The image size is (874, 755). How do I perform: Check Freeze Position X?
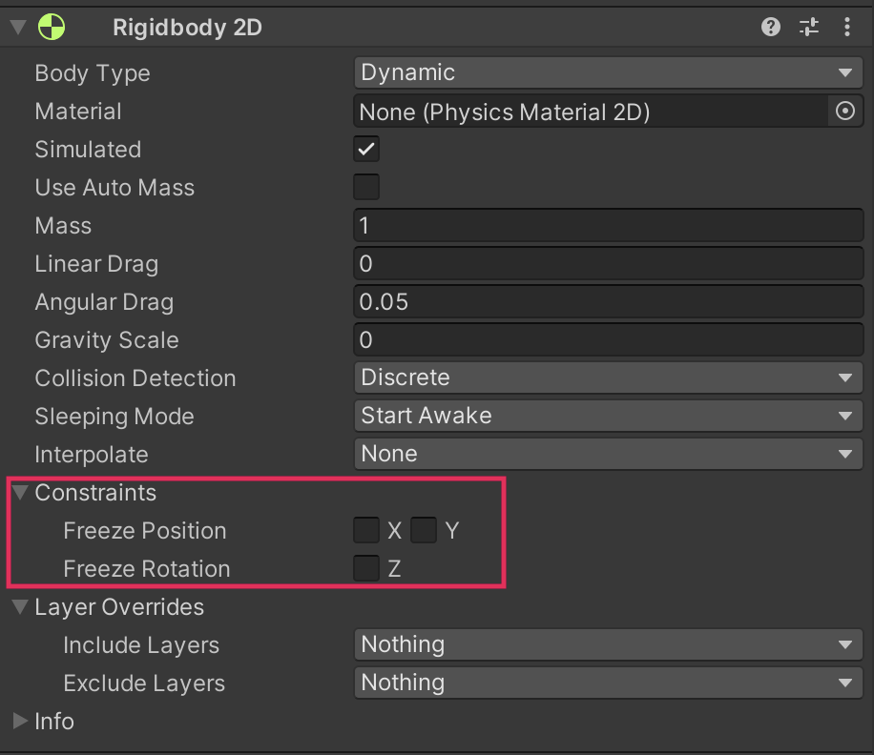366,530
